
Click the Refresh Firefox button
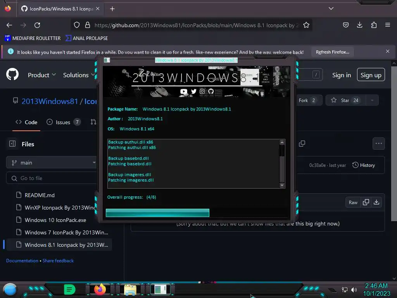pyautogui.click(x=332, y=52)
